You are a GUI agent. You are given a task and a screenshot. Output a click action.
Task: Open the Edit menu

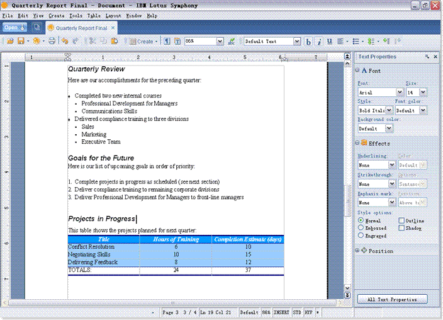pyautogui.click(x=23, y=16)
